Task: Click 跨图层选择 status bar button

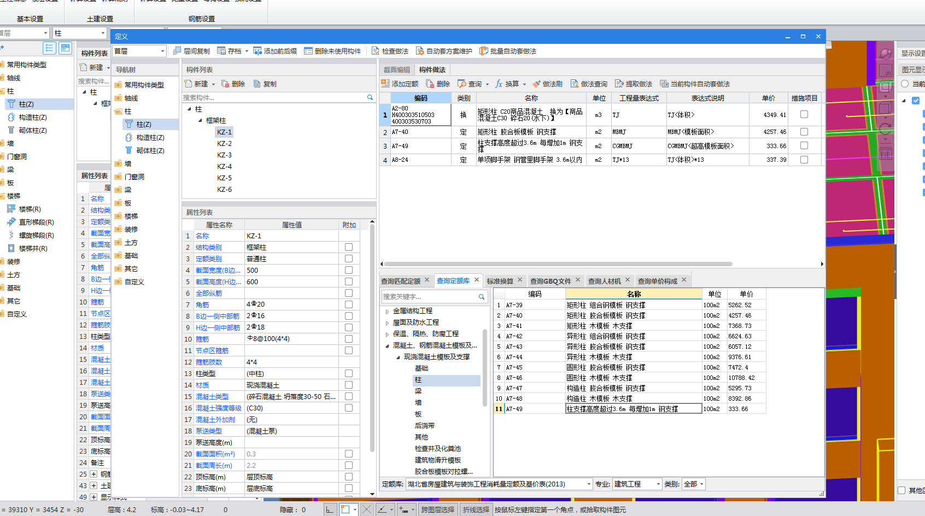Action: (x=438, y=509)
